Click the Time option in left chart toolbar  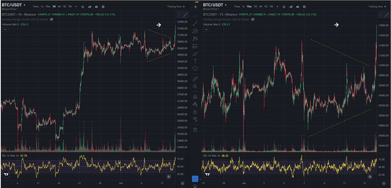coord(36,6)
